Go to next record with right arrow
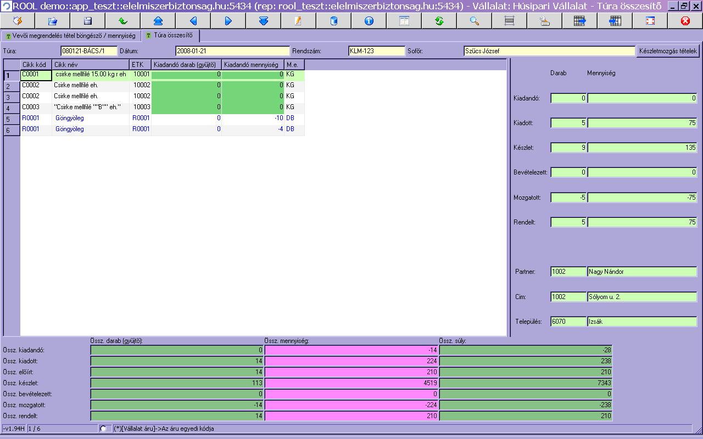703x439 pixels. 228,21
